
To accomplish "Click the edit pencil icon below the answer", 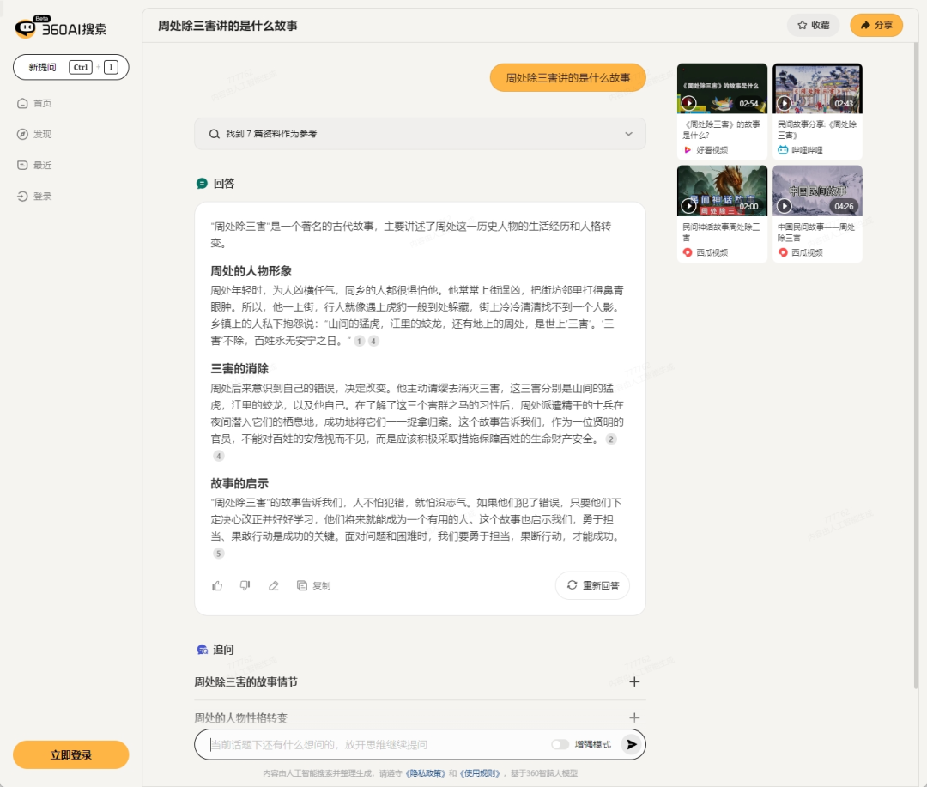I will click(x=273, y=585).
